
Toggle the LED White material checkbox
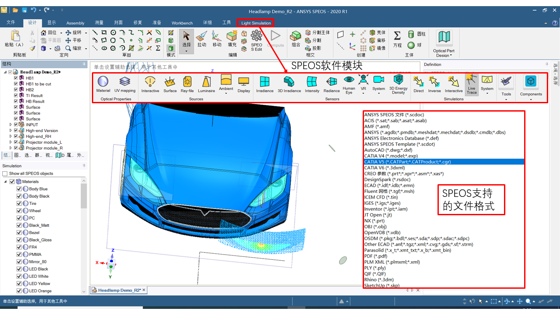(19, 276)
